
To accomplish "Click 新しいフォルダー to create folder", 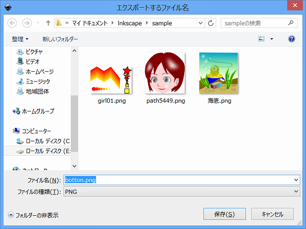I will click(x=60, y=39).
